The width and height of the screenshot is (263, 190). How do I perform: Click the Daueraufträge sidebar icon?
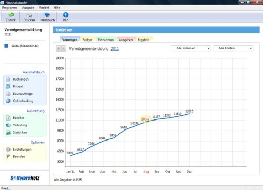[8, 94]
